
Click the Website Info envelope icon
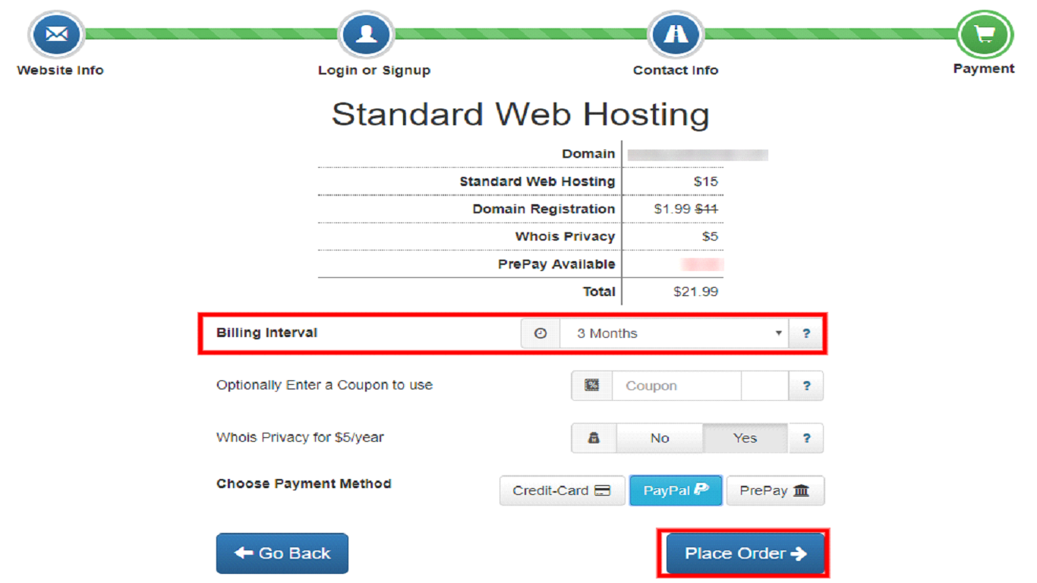[55, 33]
